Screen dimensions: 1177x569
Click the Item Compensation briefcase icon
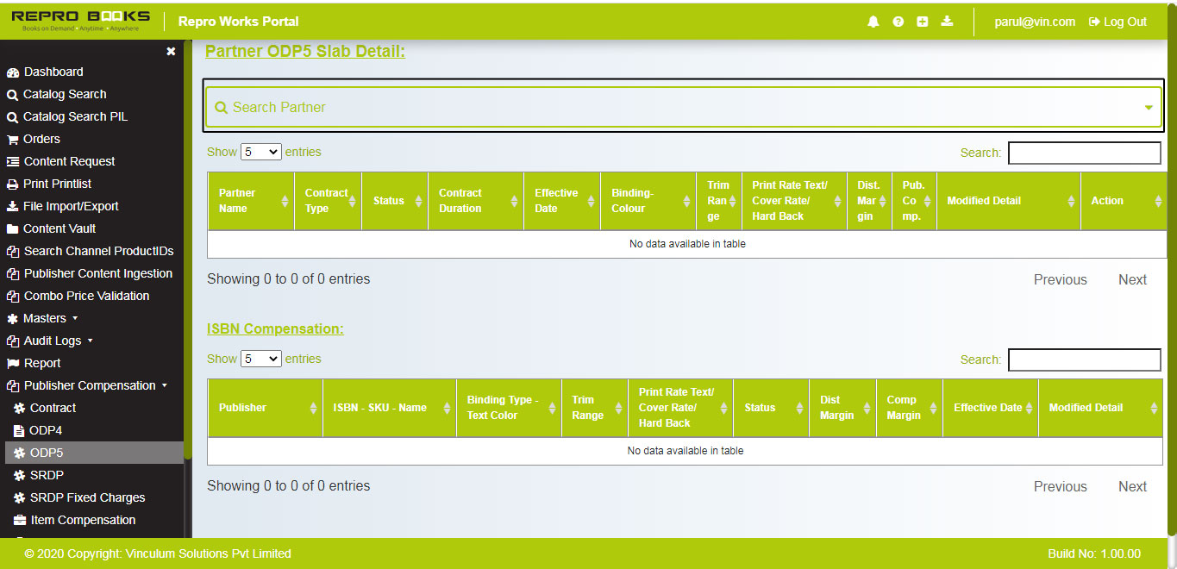click(x=20, y=521)
